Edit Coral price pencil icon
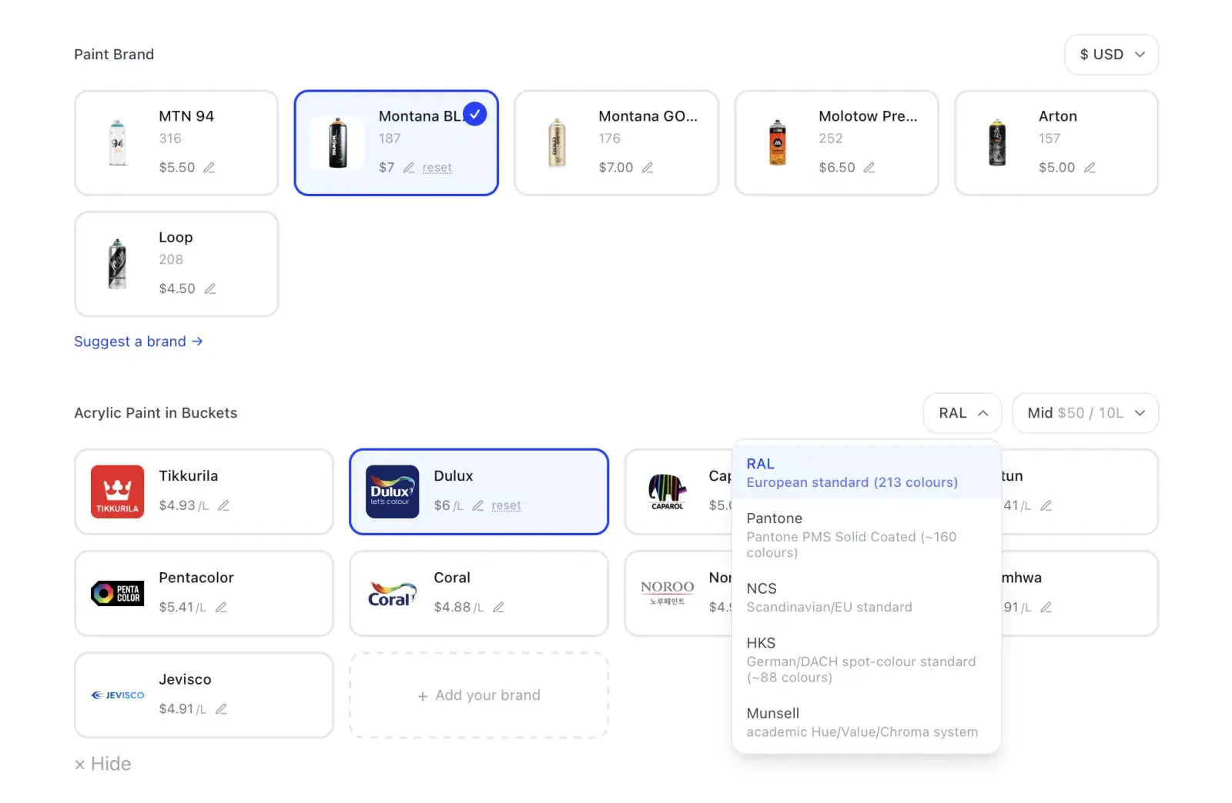The width and height of the screenshot is (1232, 803). (499, 608)
